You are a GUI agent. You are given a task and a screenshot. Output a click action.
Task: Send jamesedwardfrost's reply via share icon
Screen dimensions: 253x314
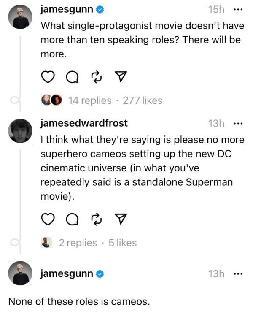pyautogui.click(x=121, y=219)
